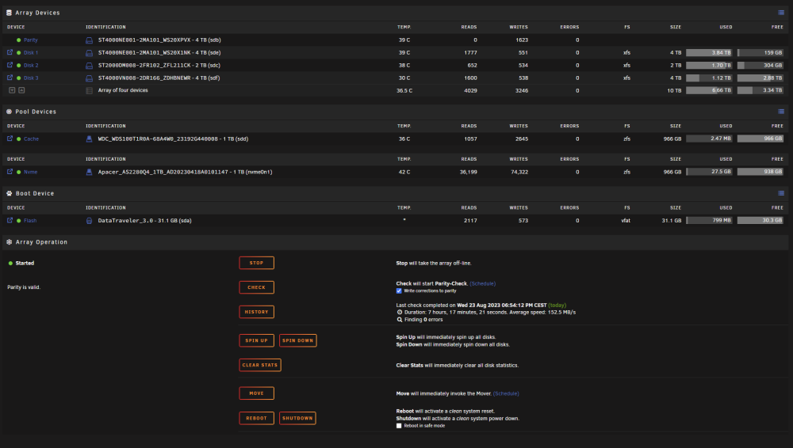This screenshot has height=448, width=793.
Task: Click Nvme used space bar 27.5 GB
Action: click(709, 172)
